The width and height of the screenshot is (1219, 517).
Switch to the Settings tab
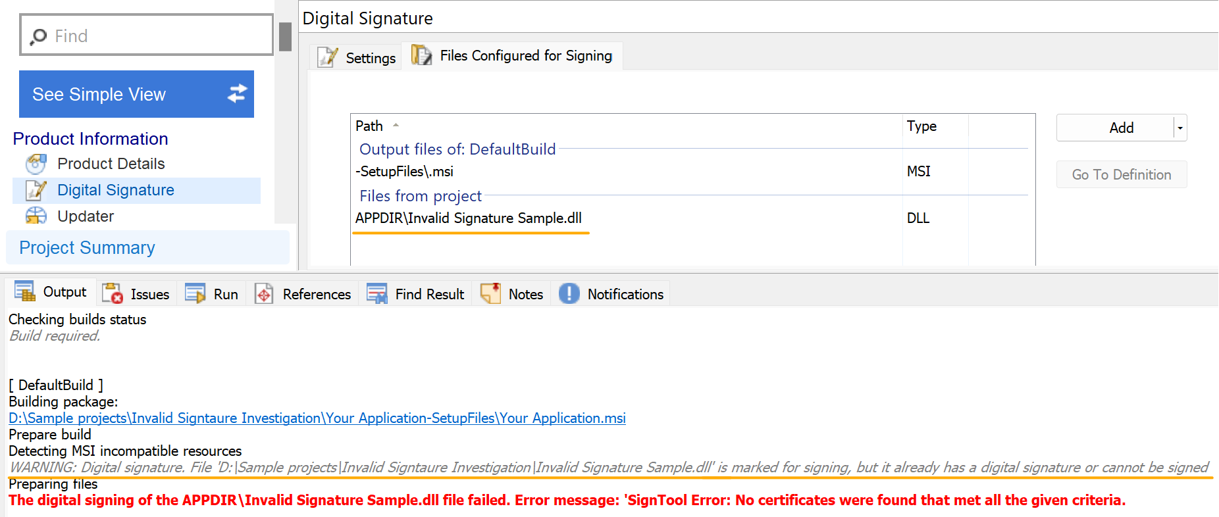pyautogui.click(x=357, y=58)
